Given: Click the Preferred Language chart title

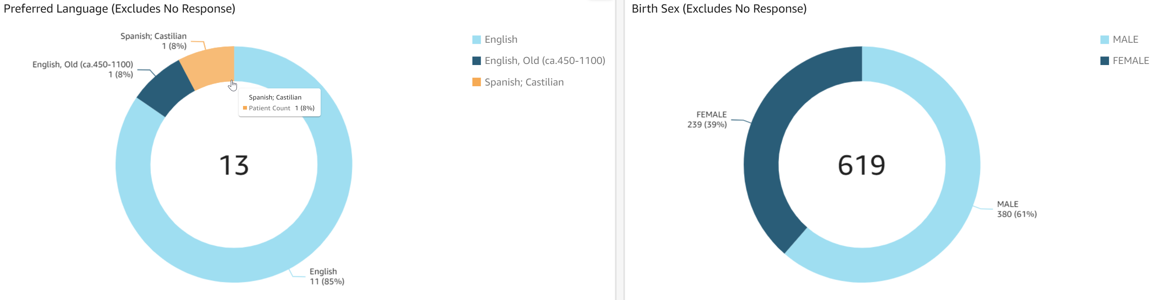Looking at the screenshot, I should pyautogui.click(x=119, y=9).
